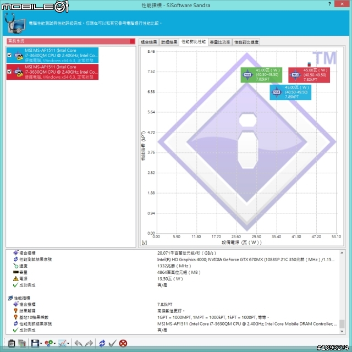Click the details list scrollbar thumb

click(x=342, y=324)
